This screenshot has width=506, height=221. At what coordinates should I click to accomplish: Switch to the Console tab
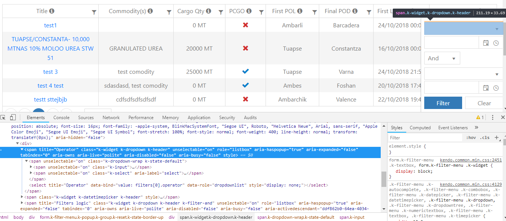click(61, 118)
